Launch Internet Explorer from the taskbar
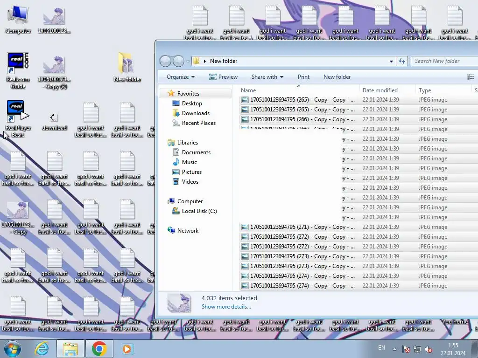Image resolution: width=478 pixels, height=358 pixels. coord(42,349)
